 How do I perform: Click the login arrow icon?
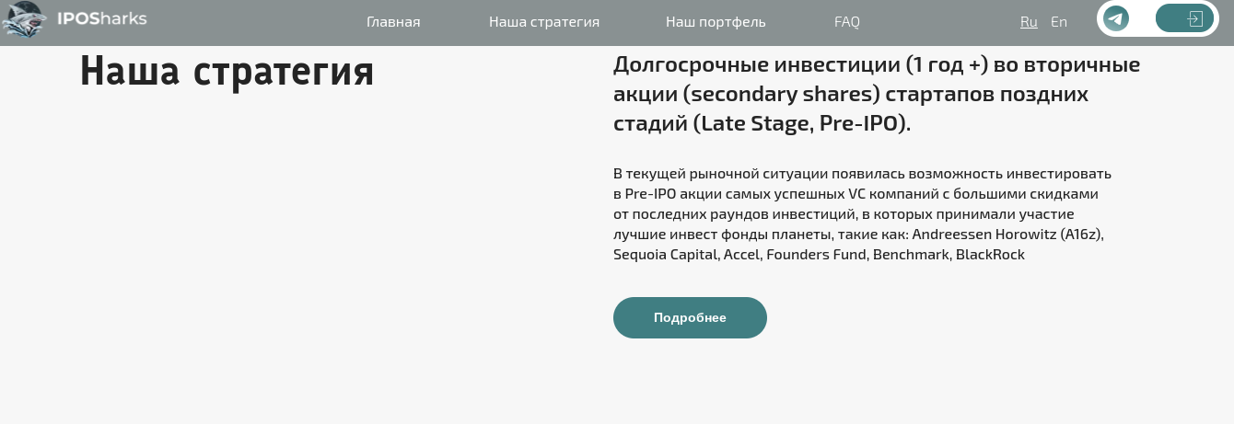point(1193,18)
